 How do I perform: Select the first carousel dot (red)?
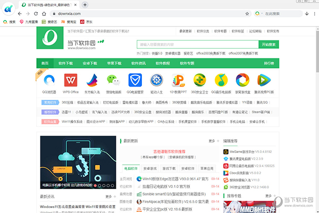tap(95, 185)
